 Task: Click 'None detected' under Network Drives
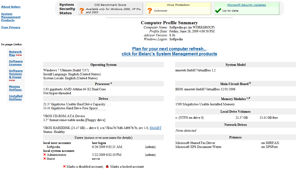point(186,131)
